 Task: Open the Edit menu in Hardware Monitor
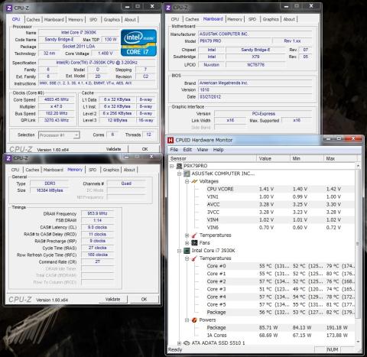point(187,150)
